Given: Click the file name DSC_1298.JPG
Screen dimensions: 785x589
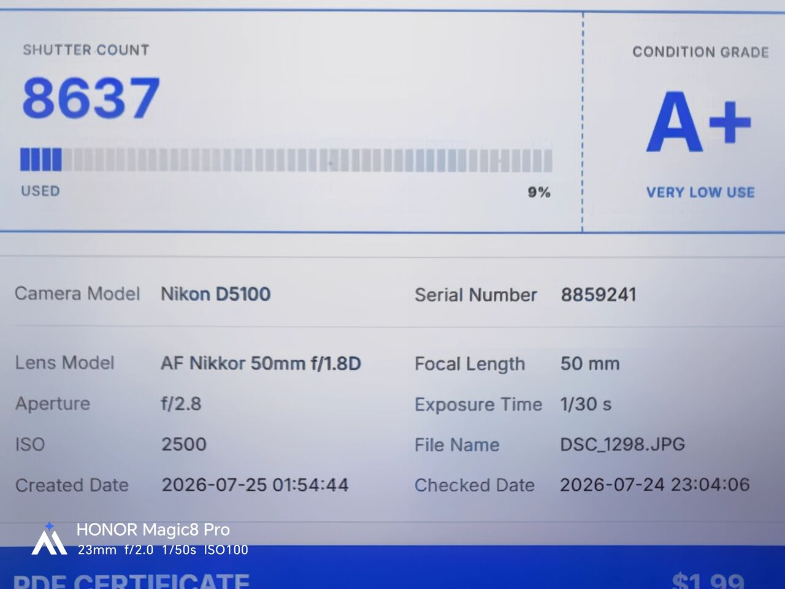Looking at the screenshot, I should [622, 444].
